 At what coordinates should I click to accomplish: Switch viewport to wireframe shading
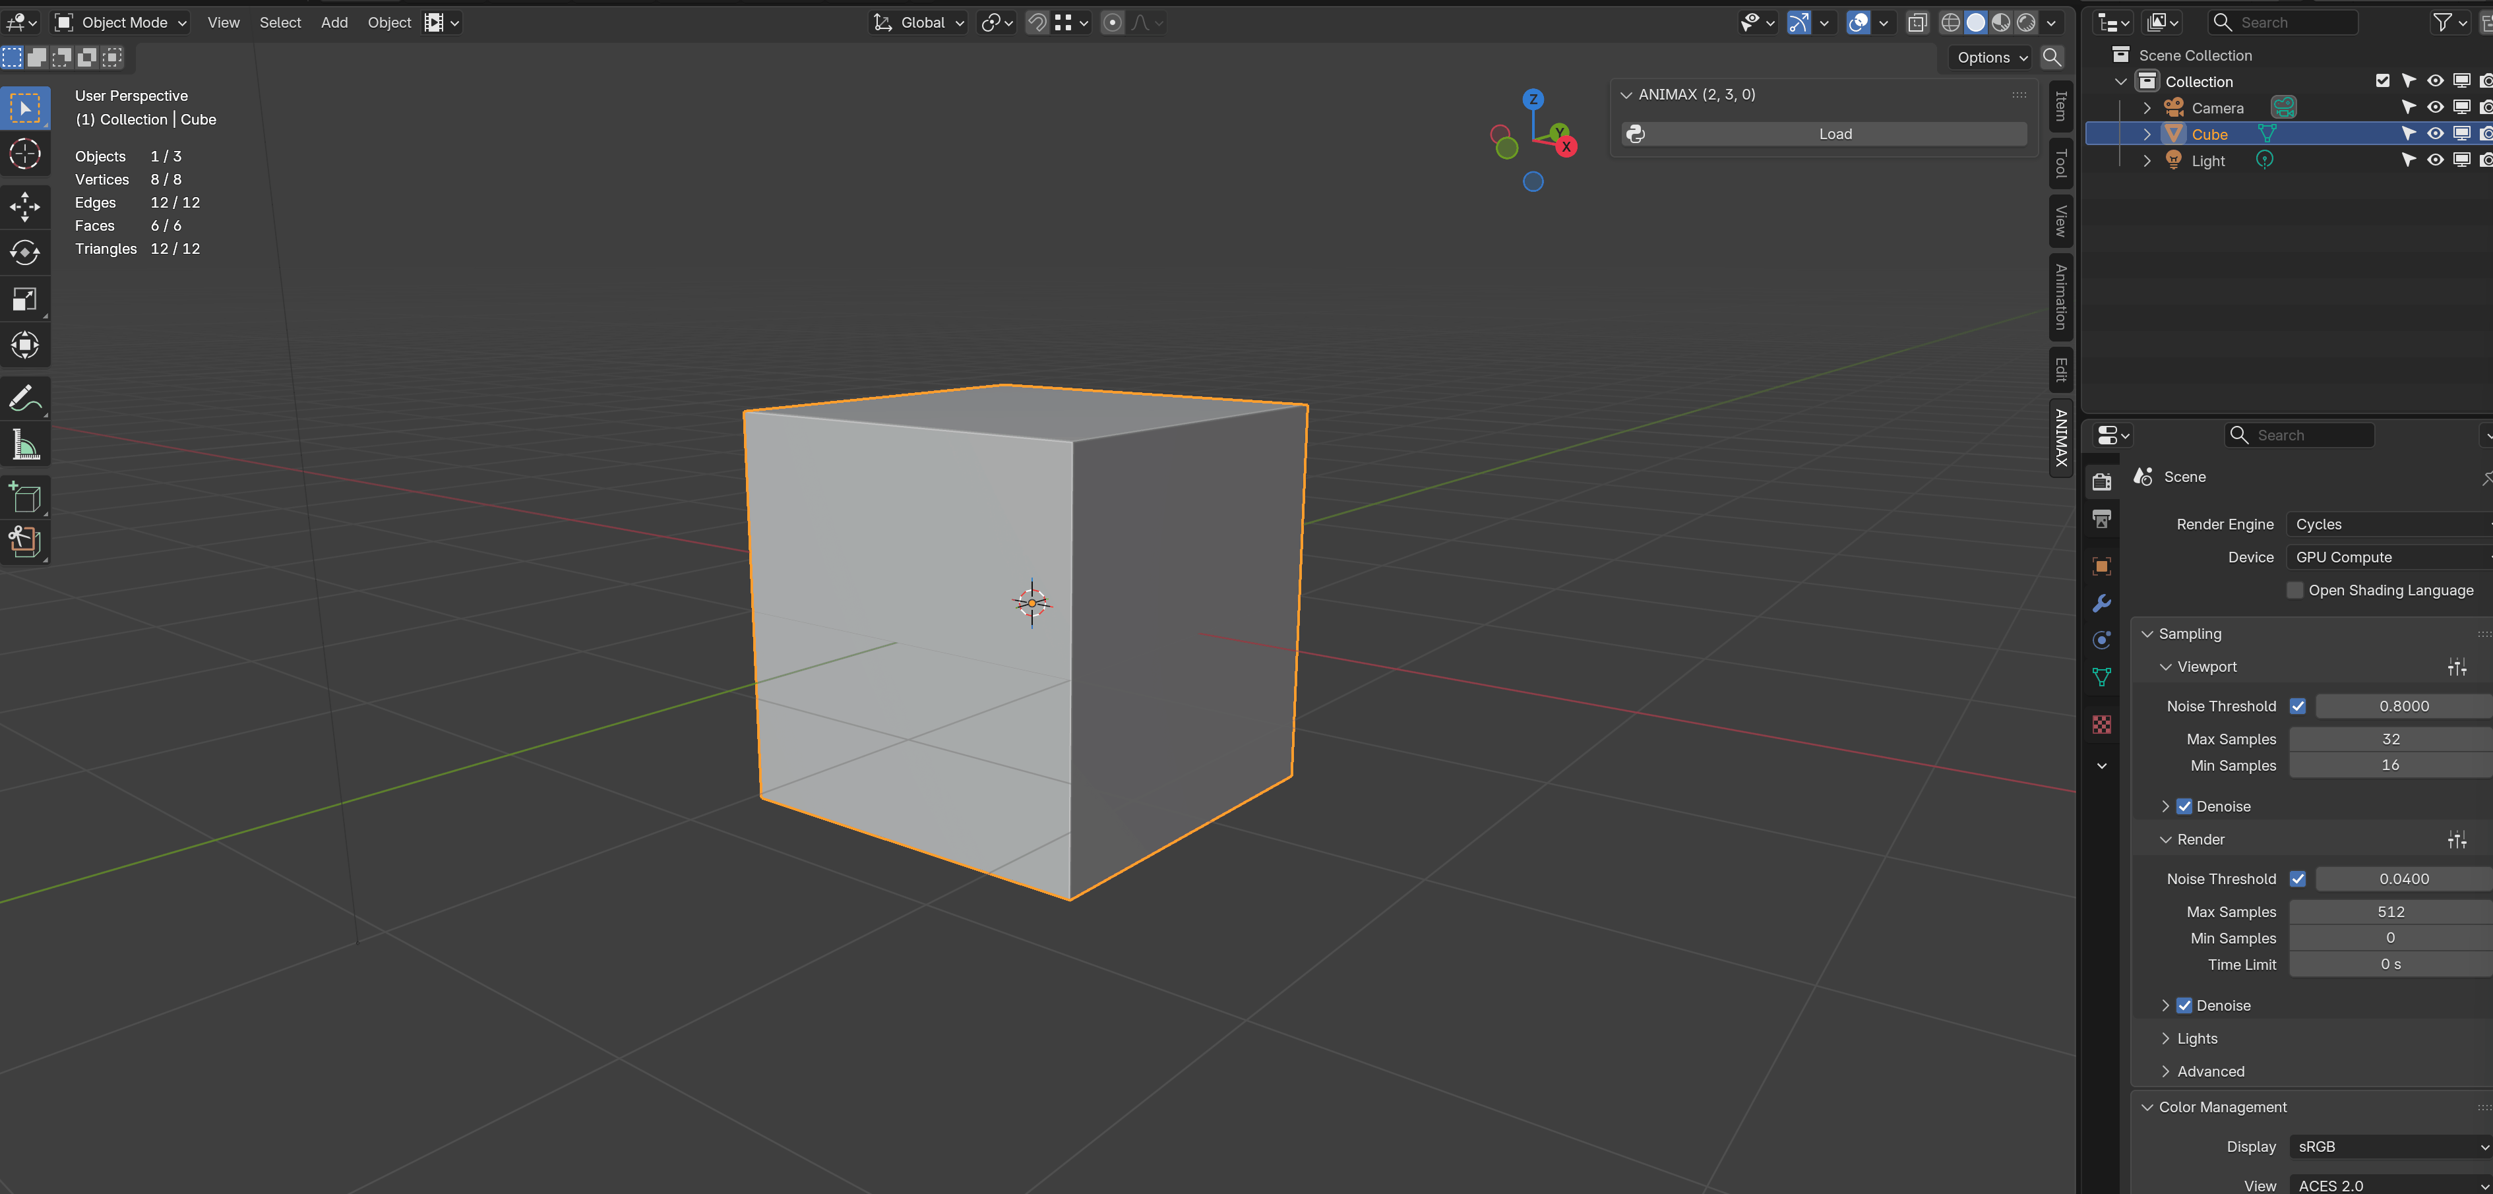point(1951,22)
